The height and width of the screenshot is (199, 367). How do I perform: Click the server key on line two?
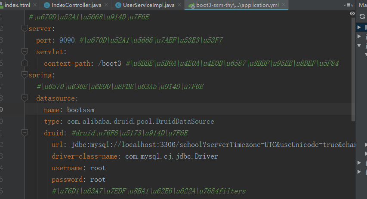click(40, 29)
